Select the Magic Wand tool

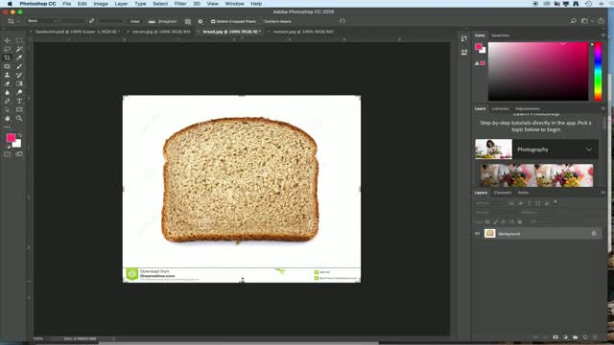tap(19, 49)
